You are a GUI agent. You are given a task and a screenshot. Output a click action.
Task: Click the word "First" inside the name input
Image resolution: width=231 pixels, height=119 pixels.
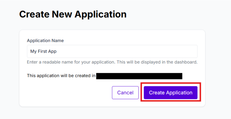(43, 51)
